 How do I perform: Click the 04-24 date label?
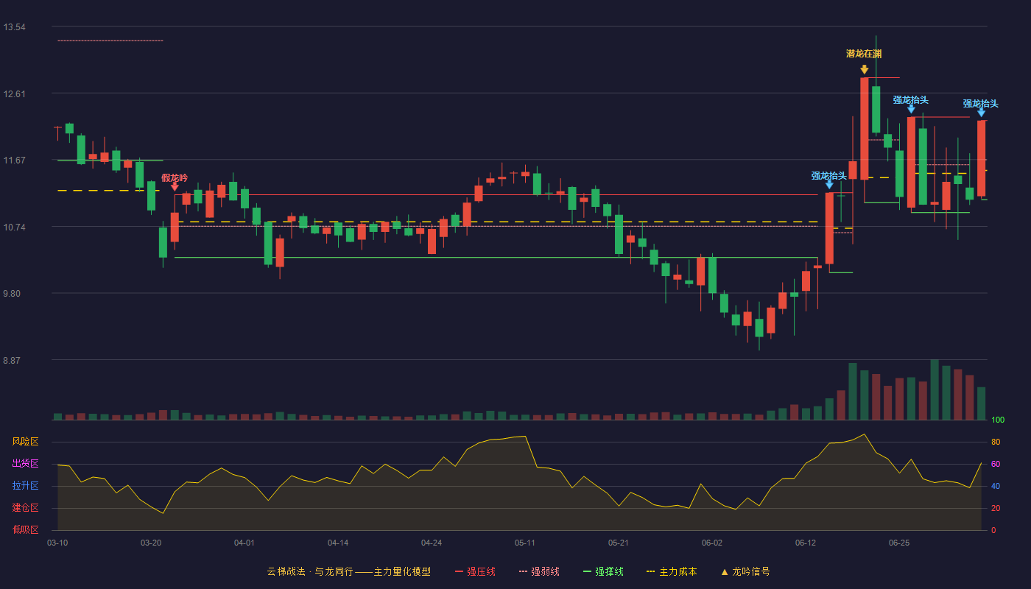click(432, 543)
